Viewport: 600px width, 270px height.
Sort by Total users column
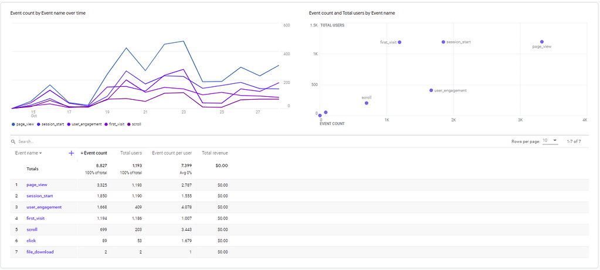131,153
